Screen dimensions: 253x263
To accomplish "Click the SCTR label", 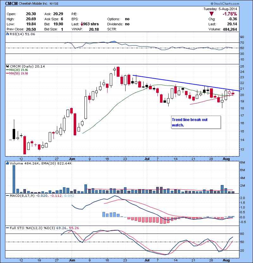I will coord(112,29).
